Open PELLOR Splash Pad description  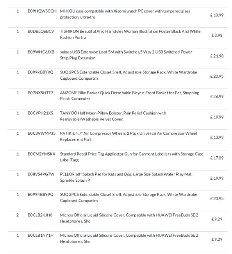click(x=126, y=177)
